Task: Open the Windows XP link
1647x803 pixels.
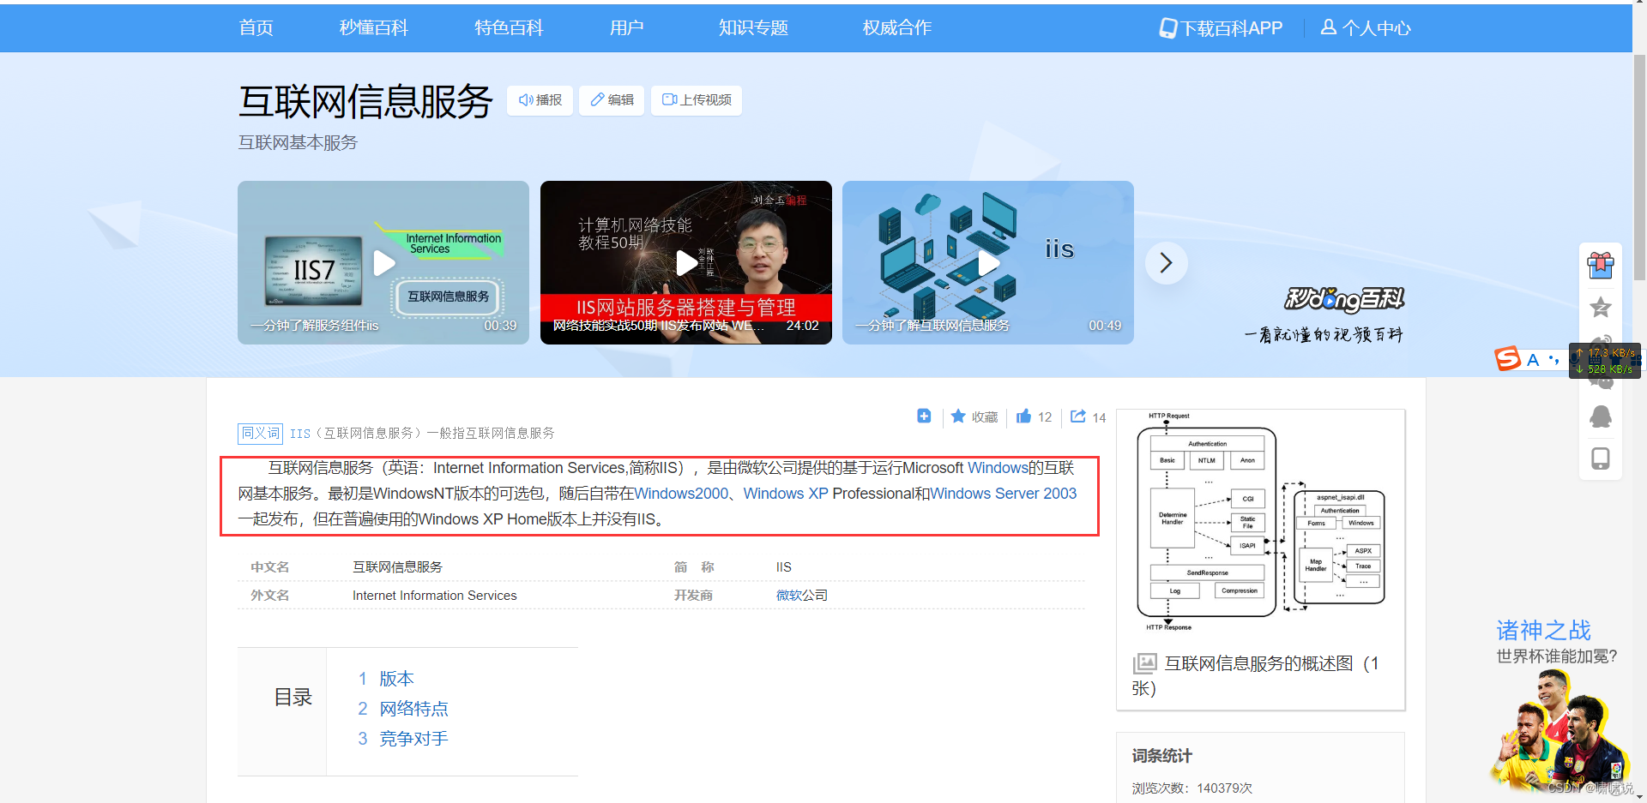Action: [x=786, y=494]
